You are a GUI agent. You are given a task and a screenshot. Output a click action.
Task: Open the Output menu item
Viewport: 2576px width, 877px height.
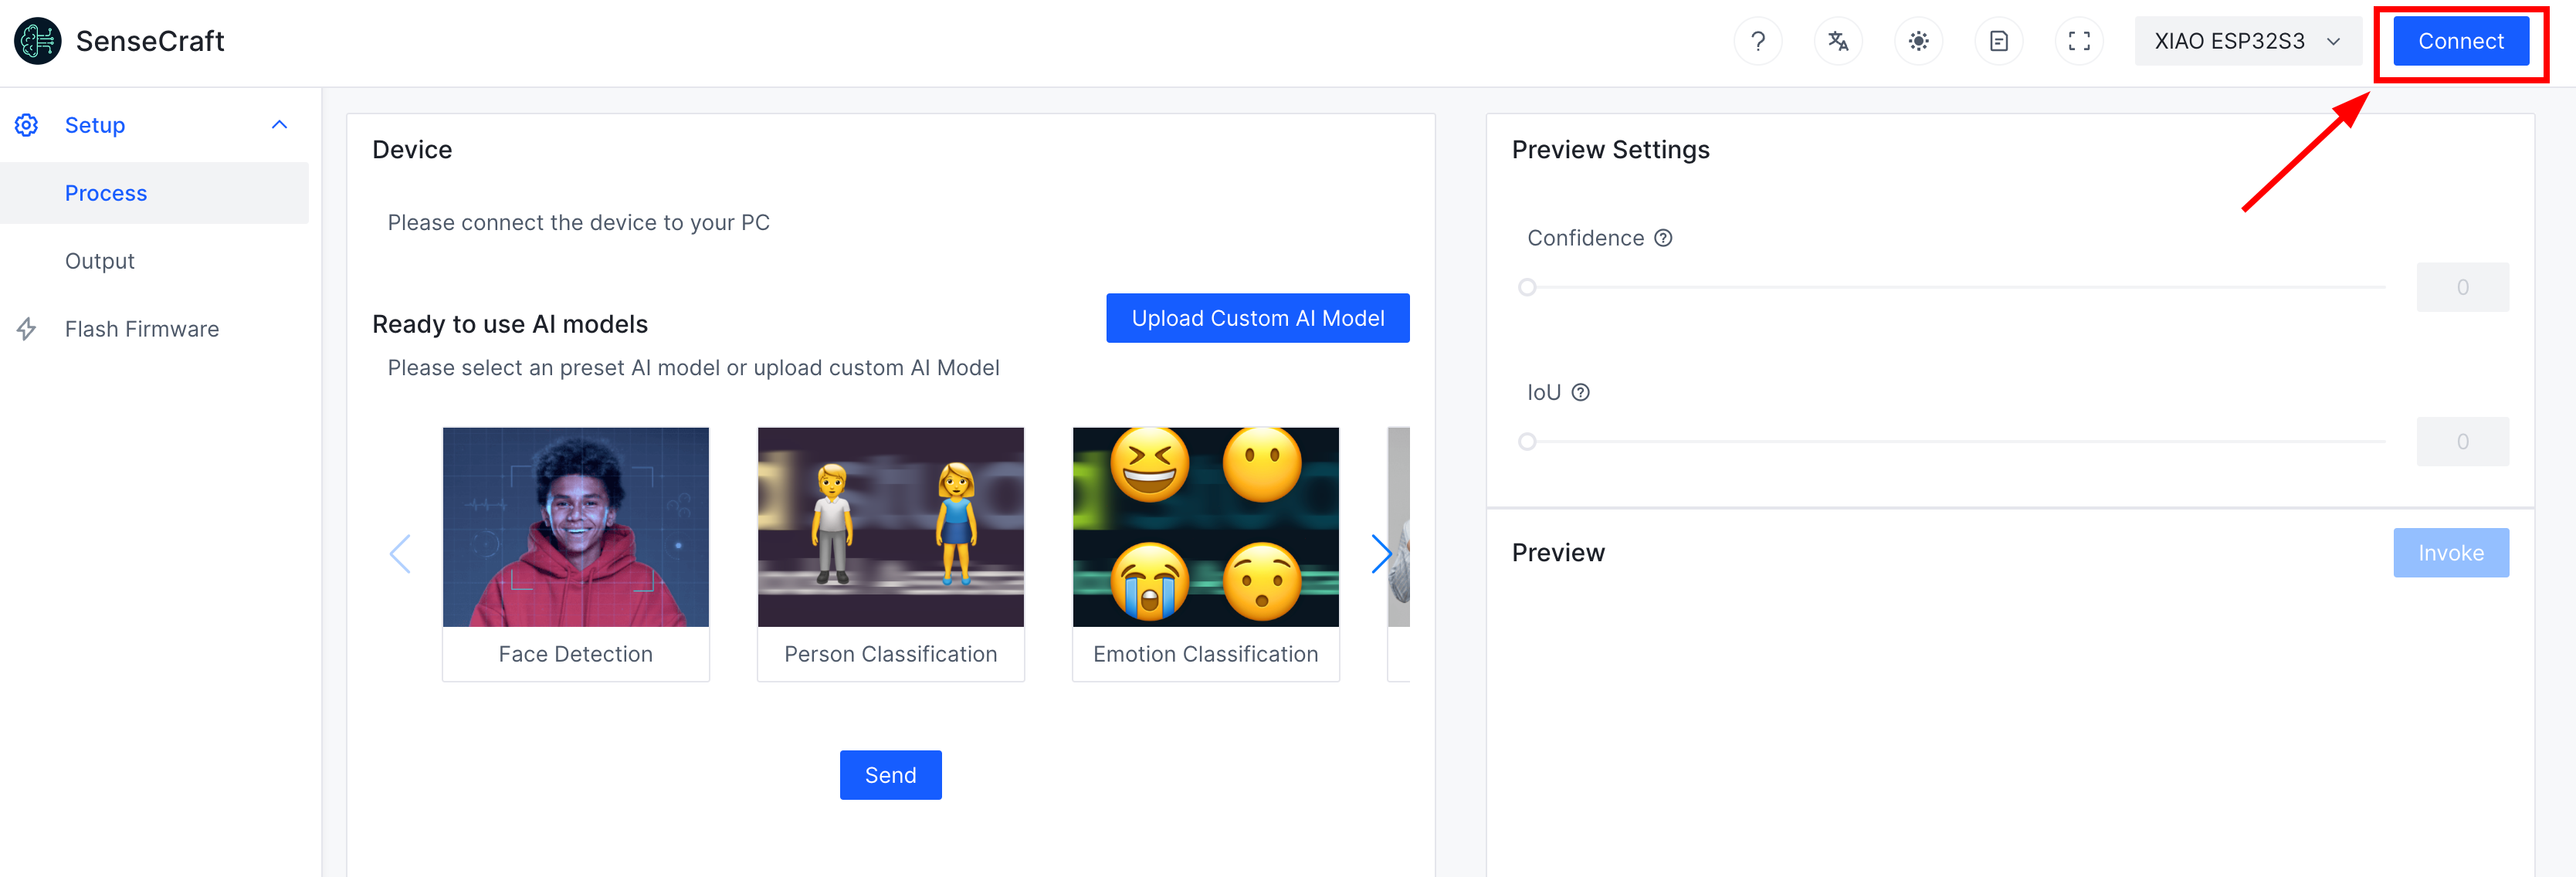[x=99, y=261]
